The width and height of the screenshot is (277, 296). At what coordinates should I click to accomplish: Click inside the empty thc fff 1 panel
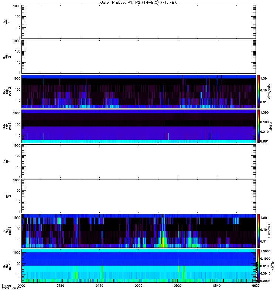(138, 161)
